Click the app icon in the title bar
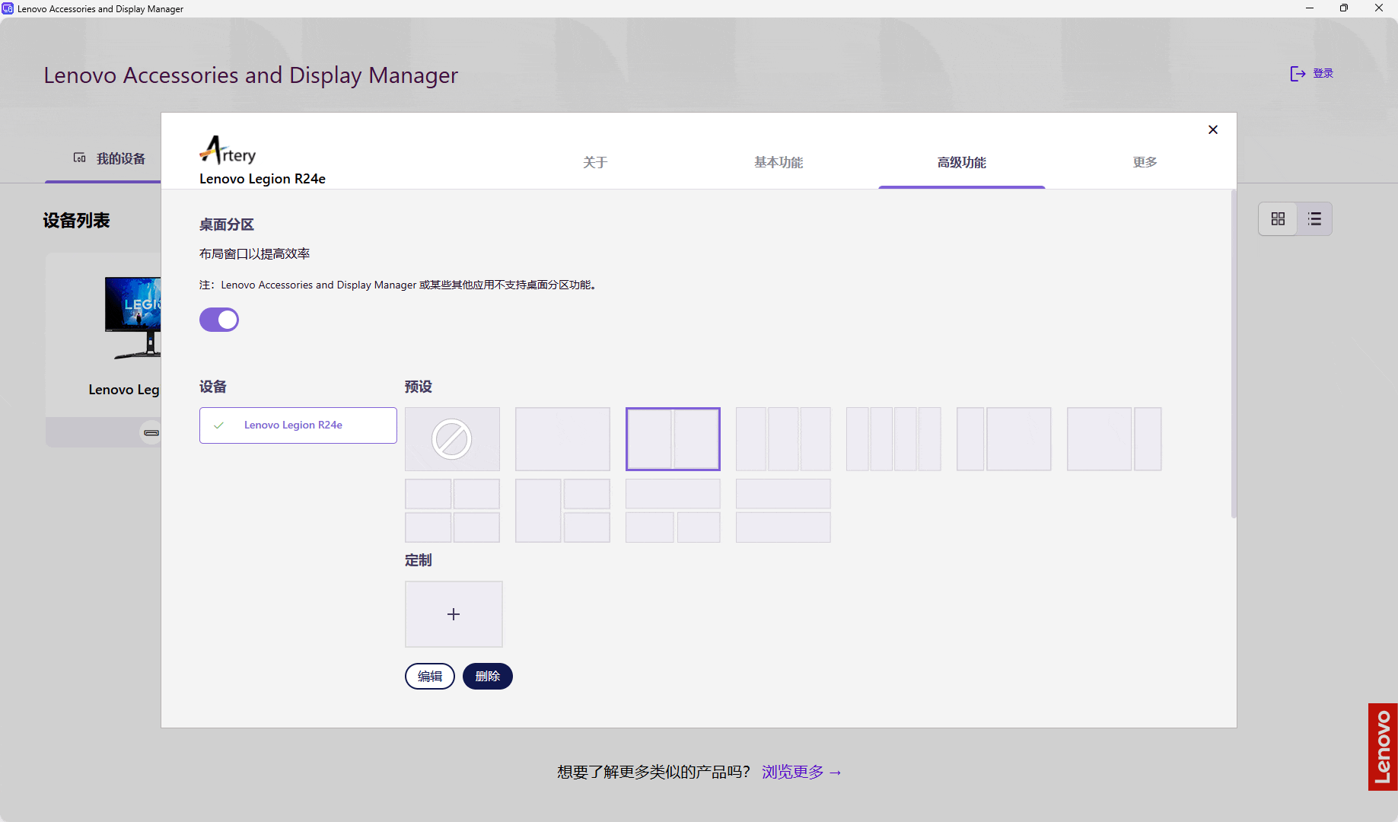The width and height of the screenshot is (1398, 822). (x=8, y=8)
